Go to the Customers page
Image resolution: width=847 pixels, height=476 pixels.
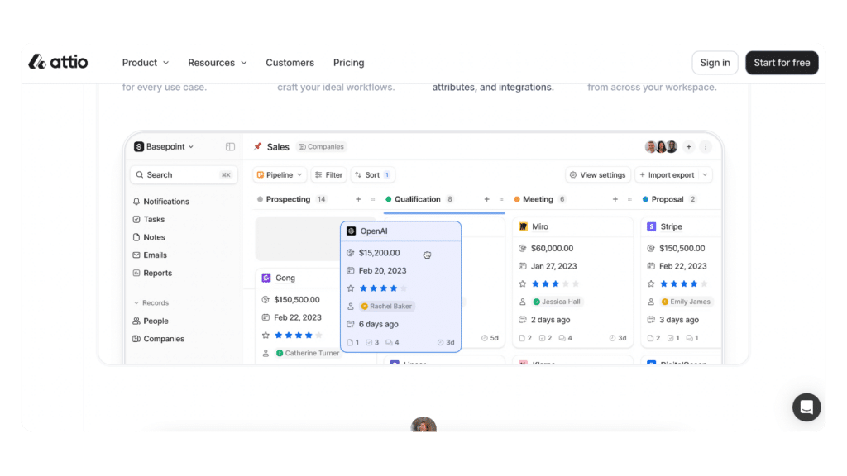pyautogui.click(x=290, y=63)
